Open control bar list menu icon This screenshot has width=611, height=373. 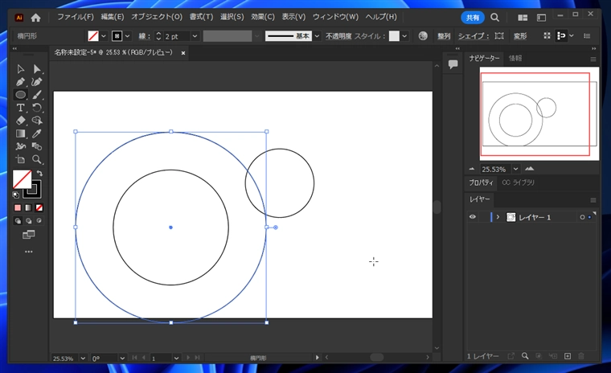(587, 36)
